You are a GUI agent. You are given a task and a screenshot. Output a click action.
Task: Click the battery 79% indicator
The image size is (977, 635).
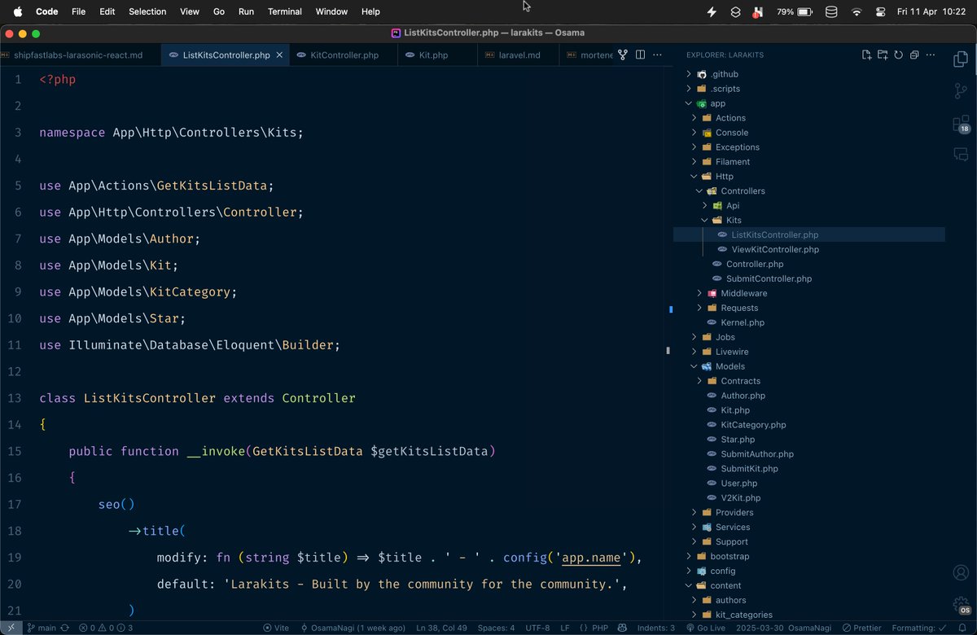click(795, 11)
